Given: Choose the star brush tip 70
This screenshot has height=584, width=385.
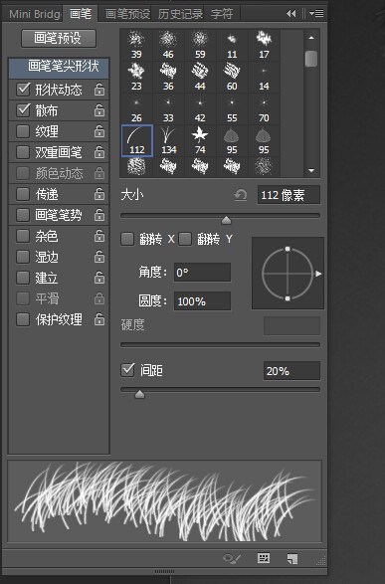Looking at the screenshot, I should (x=264, y=108).
